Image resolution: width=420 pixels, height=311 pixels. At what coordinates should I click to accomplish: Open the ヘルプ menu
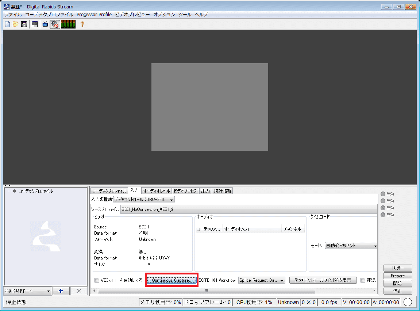pyautogui.click(x=201, y=15)
